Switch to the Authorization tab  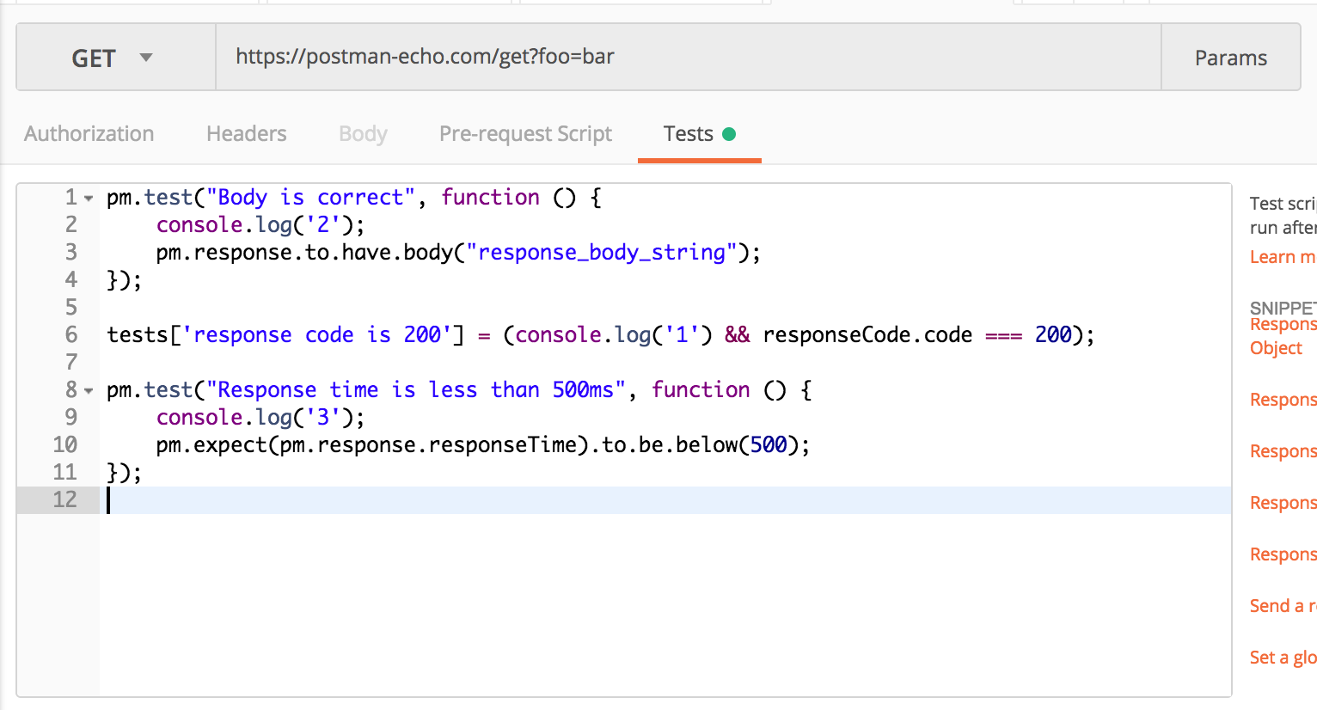pos(89,134)
